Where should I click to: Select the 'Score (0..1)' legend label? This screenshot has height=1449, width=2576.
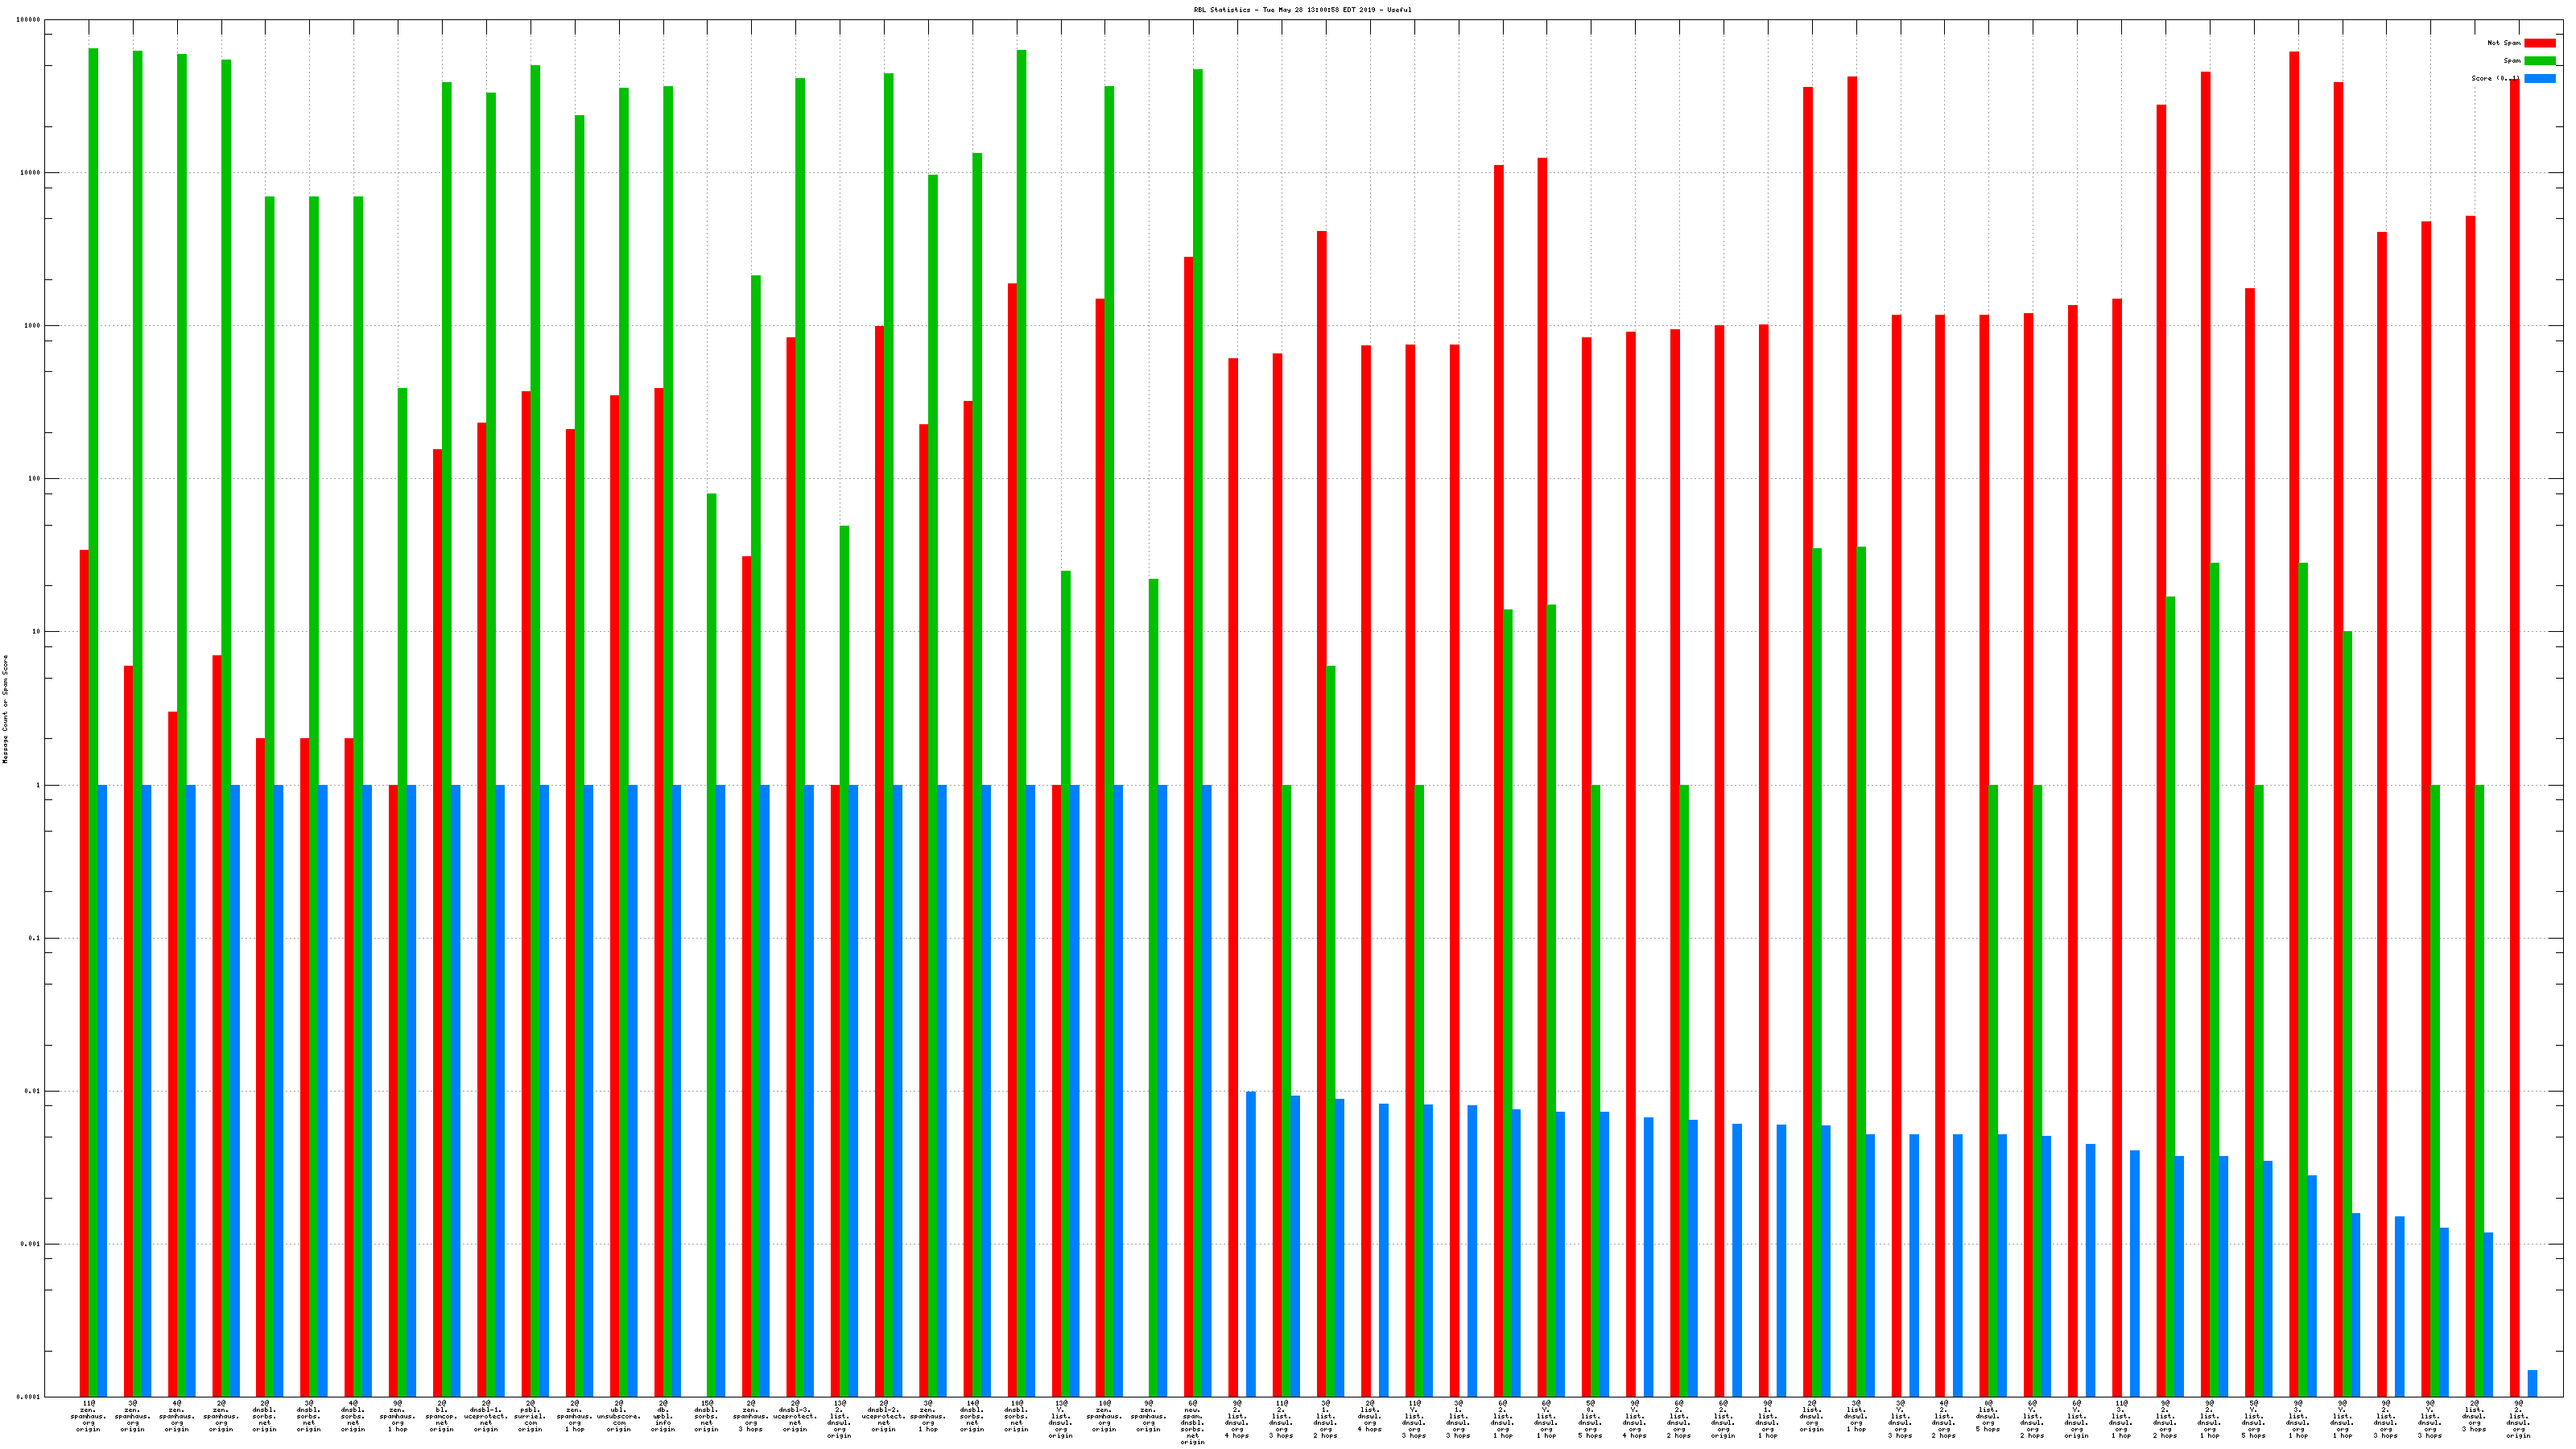[2495, 78]
